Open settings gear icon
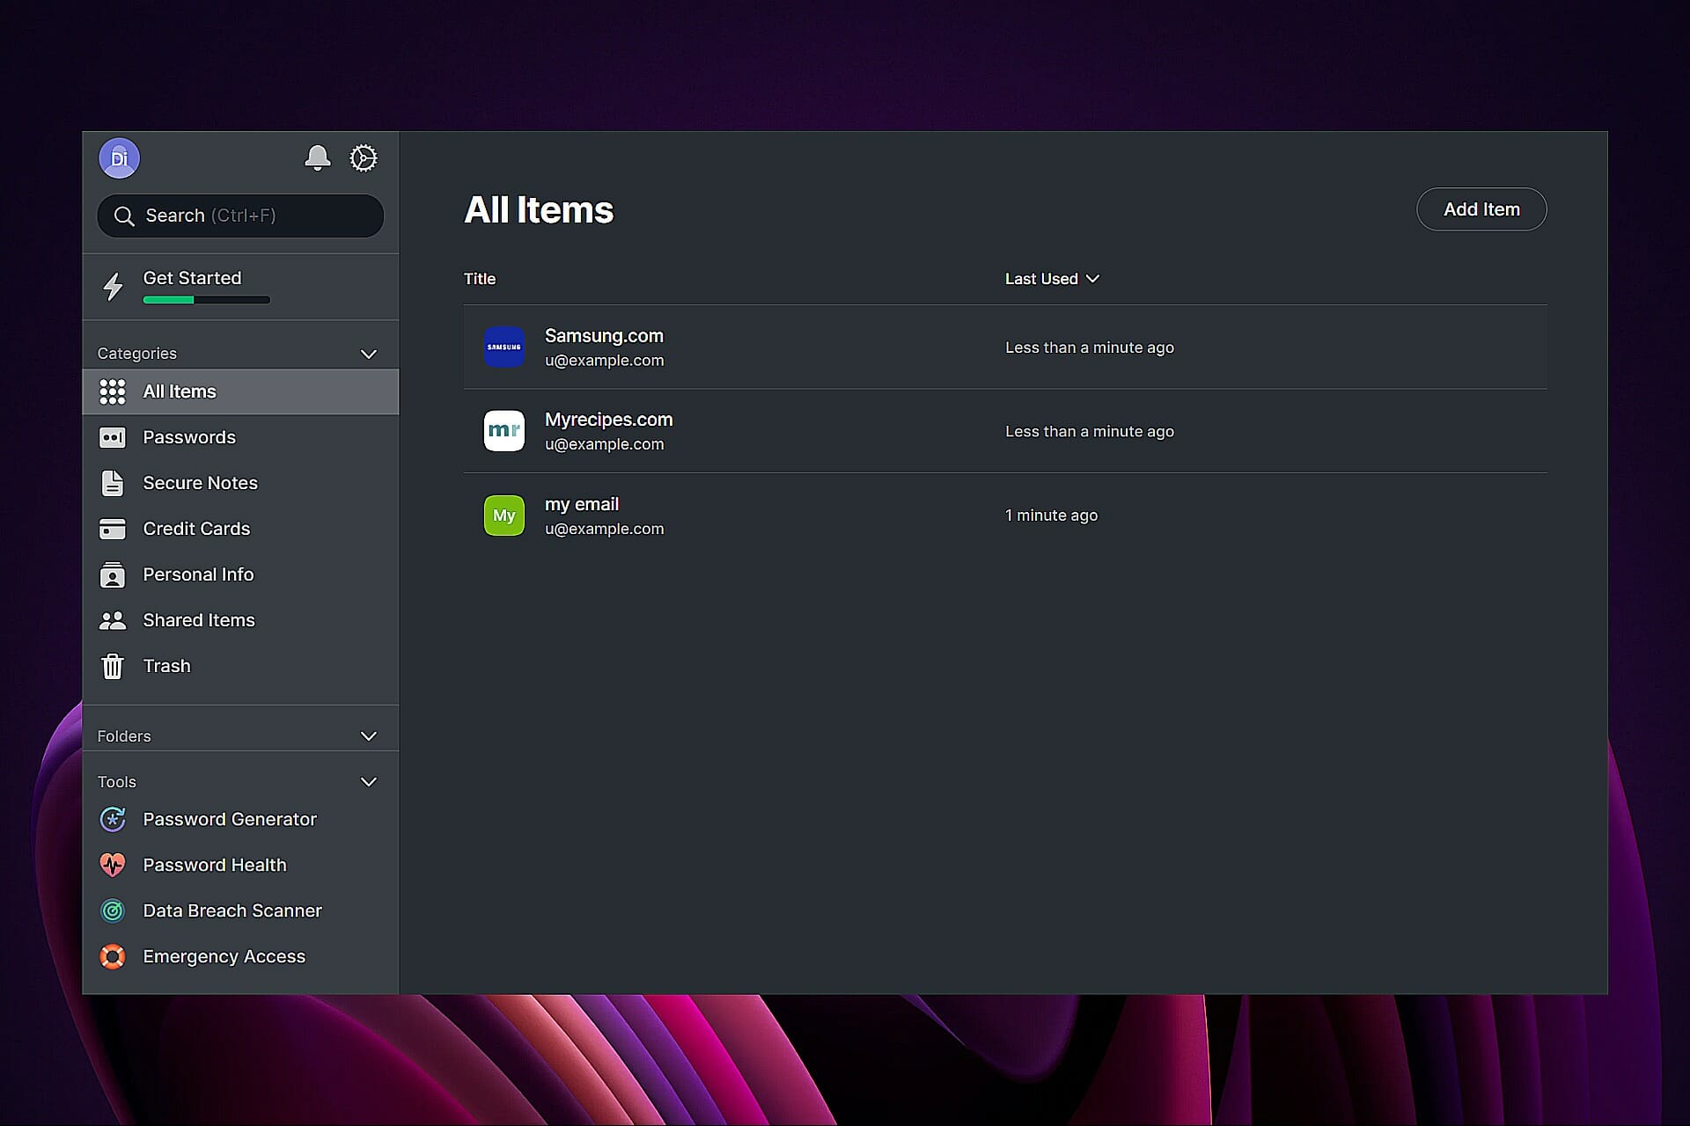This screenshot has width=1690, height=1126. [x=364, y=158]
